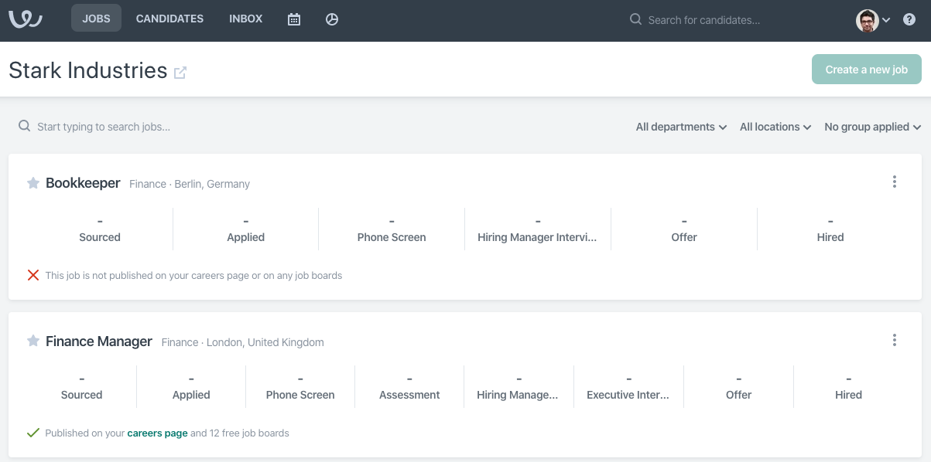
Task: Open Bookkeeper Applied stage column
Action: 245,229
